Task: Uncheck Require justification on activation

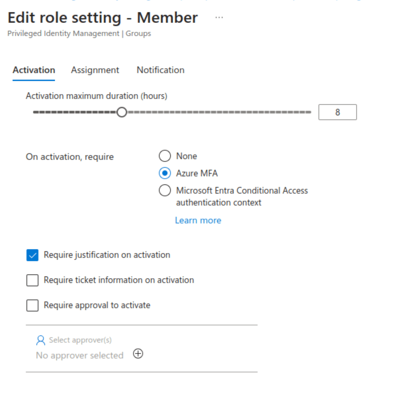Action: tap(33, 255)
